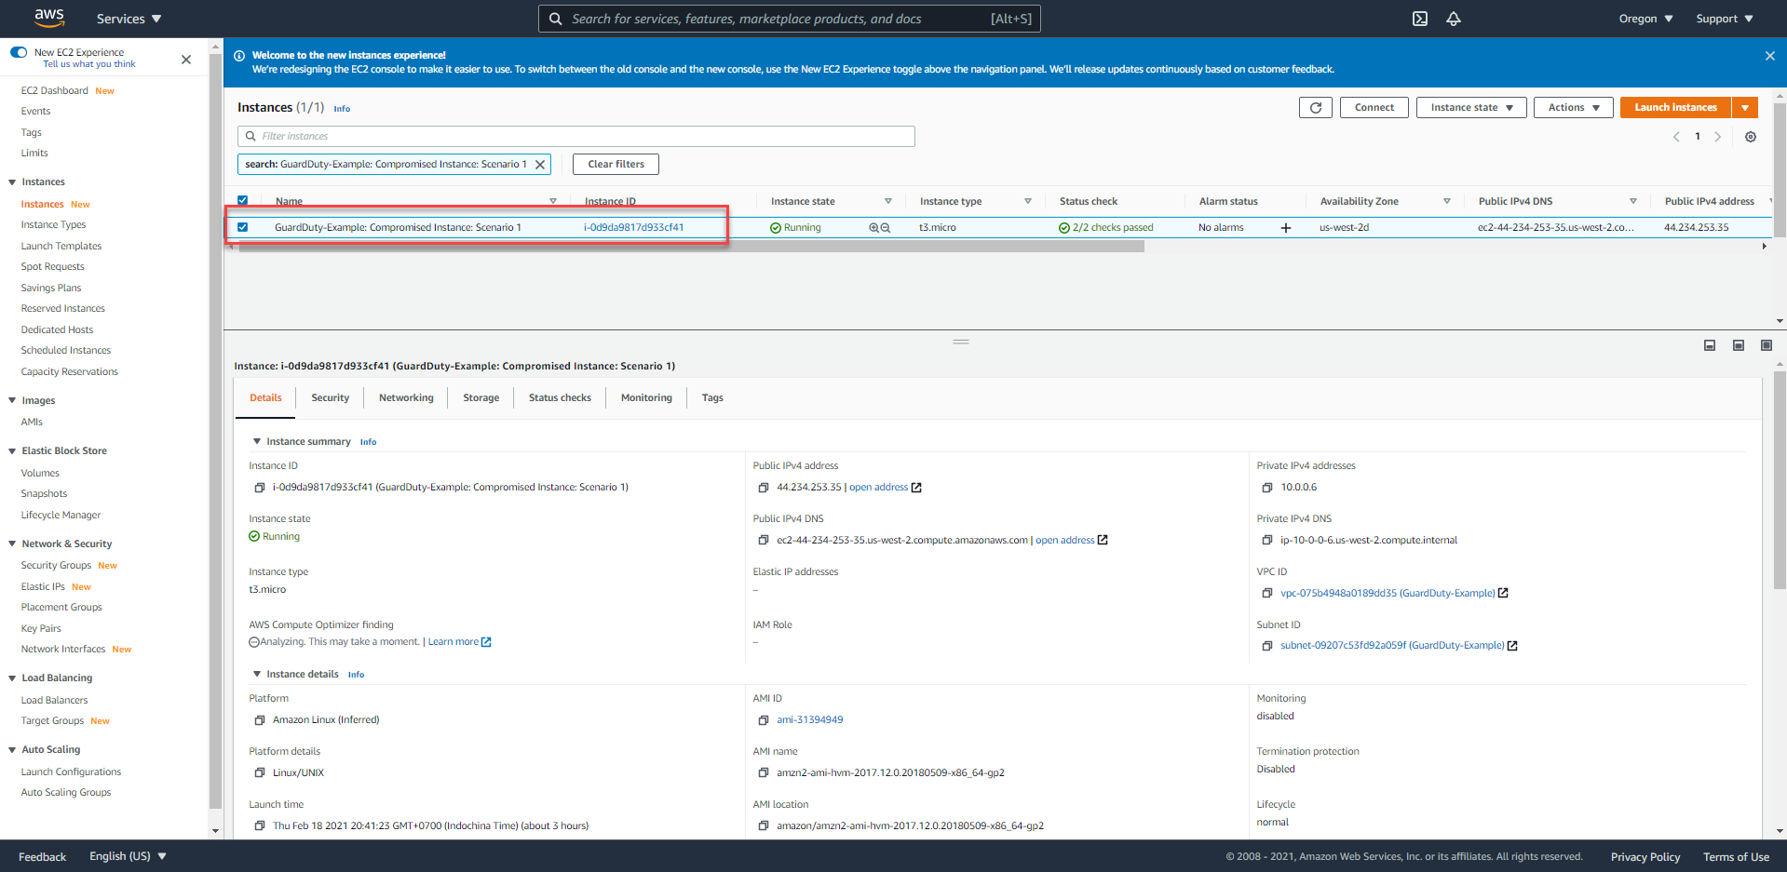Open the ami-31394949 link
Viewport: 1787px width, 872px height.
tap(809, 720)
